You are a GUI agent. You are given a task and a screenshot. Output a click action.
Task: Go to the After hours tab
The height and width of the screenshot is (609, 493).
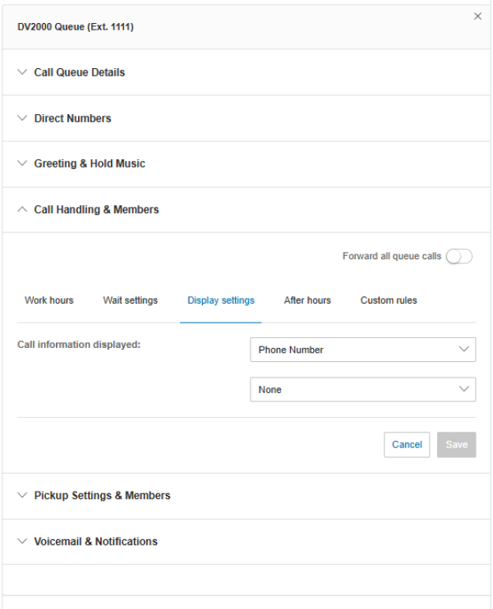[x=307, y=300]
